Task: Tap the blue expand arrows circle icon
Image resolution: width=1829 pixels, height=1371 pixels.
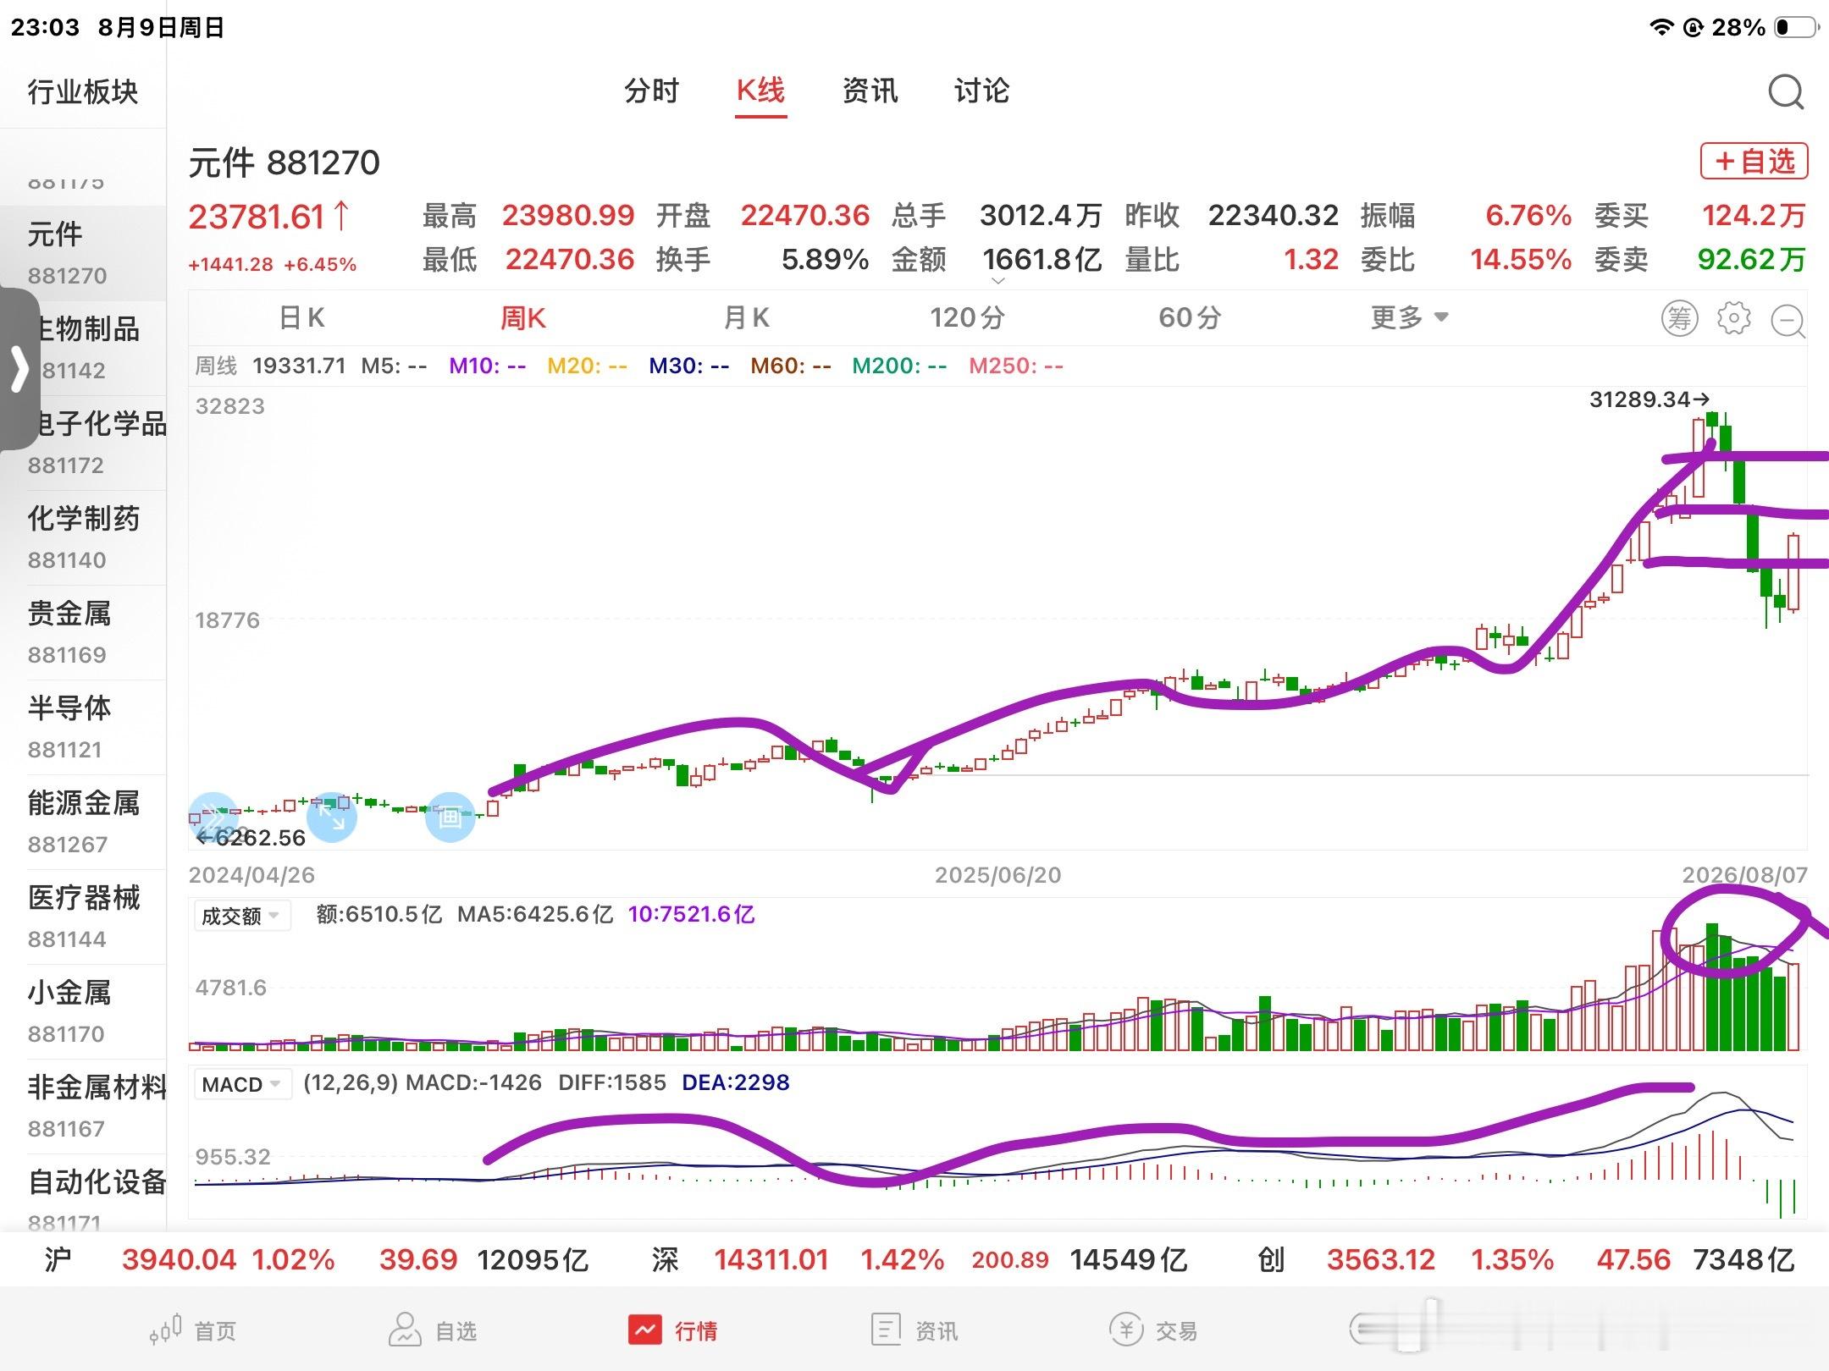Action: pos(331,817)
